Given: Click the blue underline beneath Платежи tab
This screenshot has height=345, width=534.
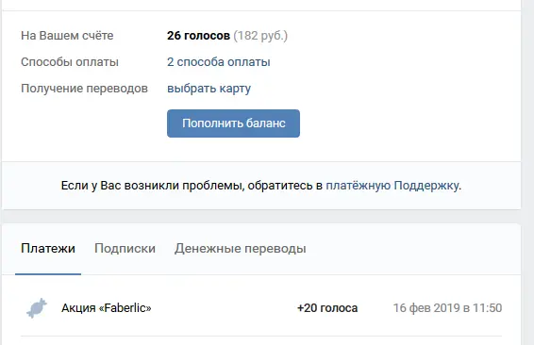Looking at the screenshot, I should tap(48, 274).
